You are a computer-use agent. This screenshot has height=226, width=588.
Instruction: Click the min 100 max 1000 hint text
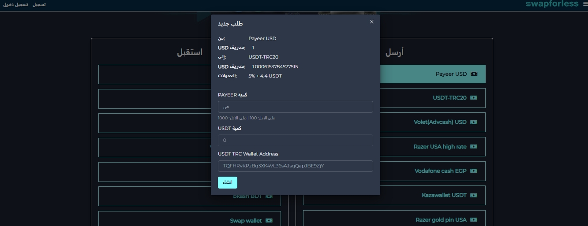coord(247,118)
